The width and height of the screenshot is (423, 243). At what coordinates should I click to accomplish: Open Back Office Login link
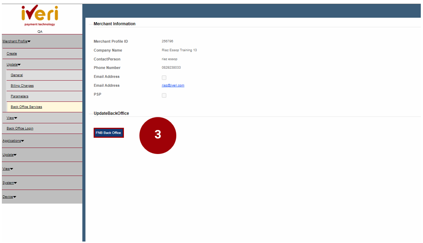(x=20, y=129)
